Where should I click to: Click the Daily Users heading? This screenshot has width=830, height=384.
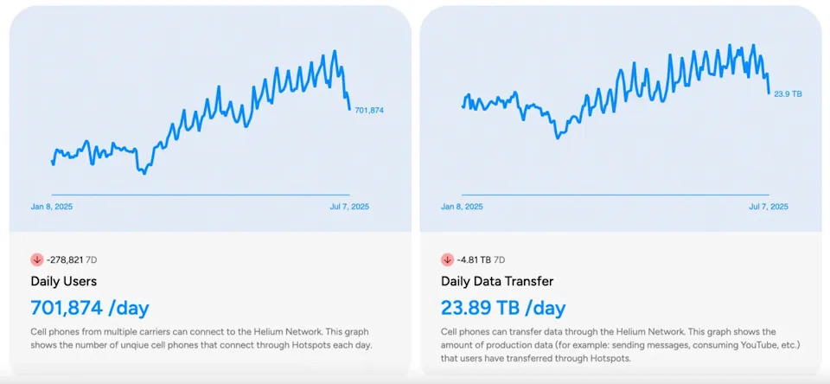click(x=63, y=281)
